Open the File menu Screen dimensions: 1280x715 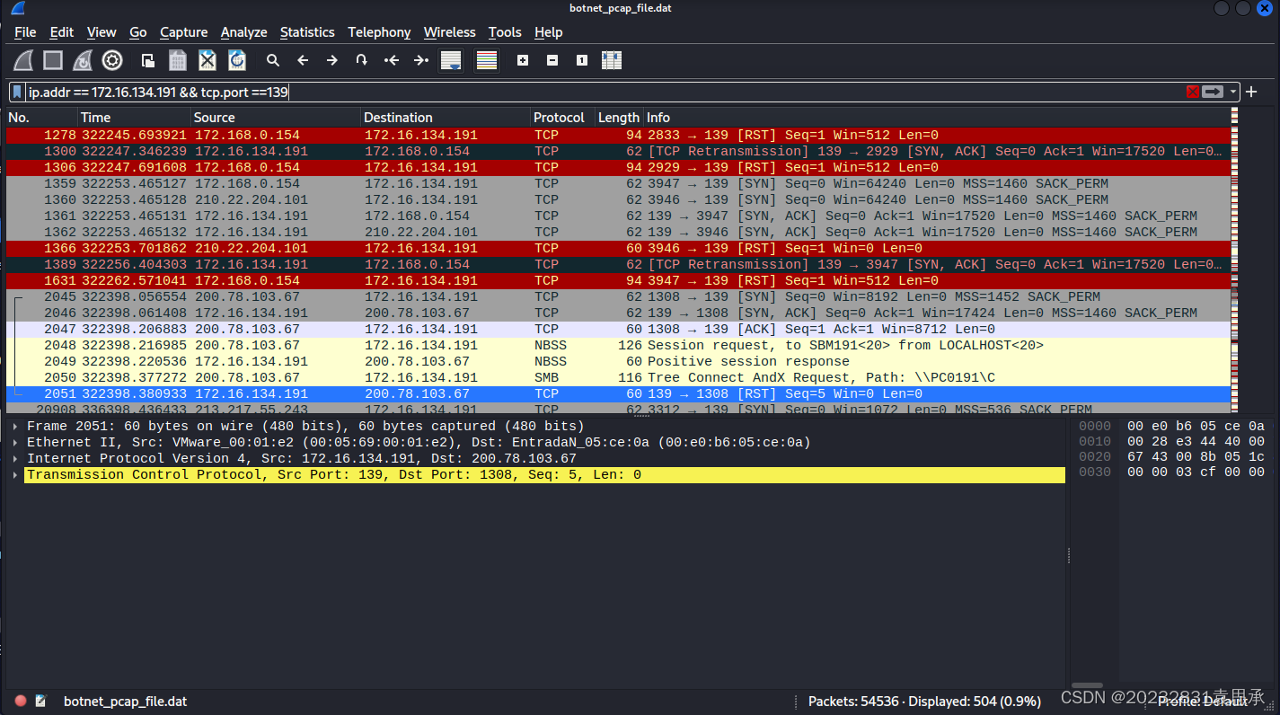click(x=25, y=32)
